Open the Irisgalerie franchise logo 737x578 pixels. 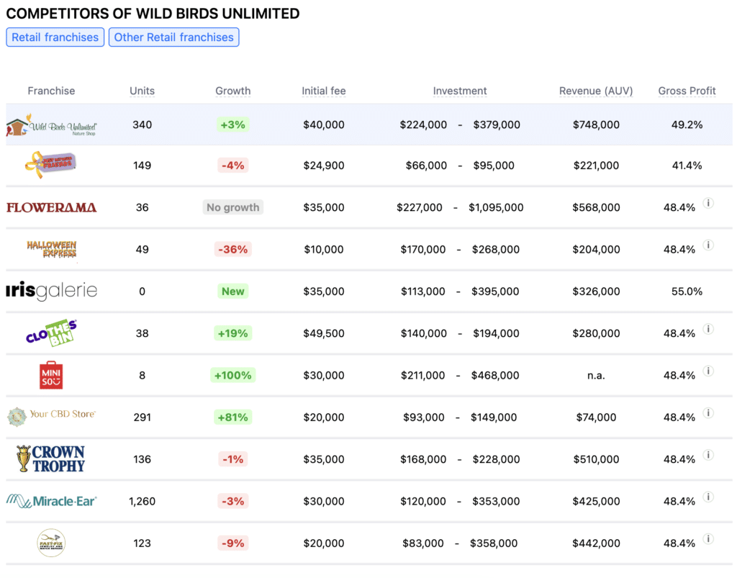coord(51,291)
